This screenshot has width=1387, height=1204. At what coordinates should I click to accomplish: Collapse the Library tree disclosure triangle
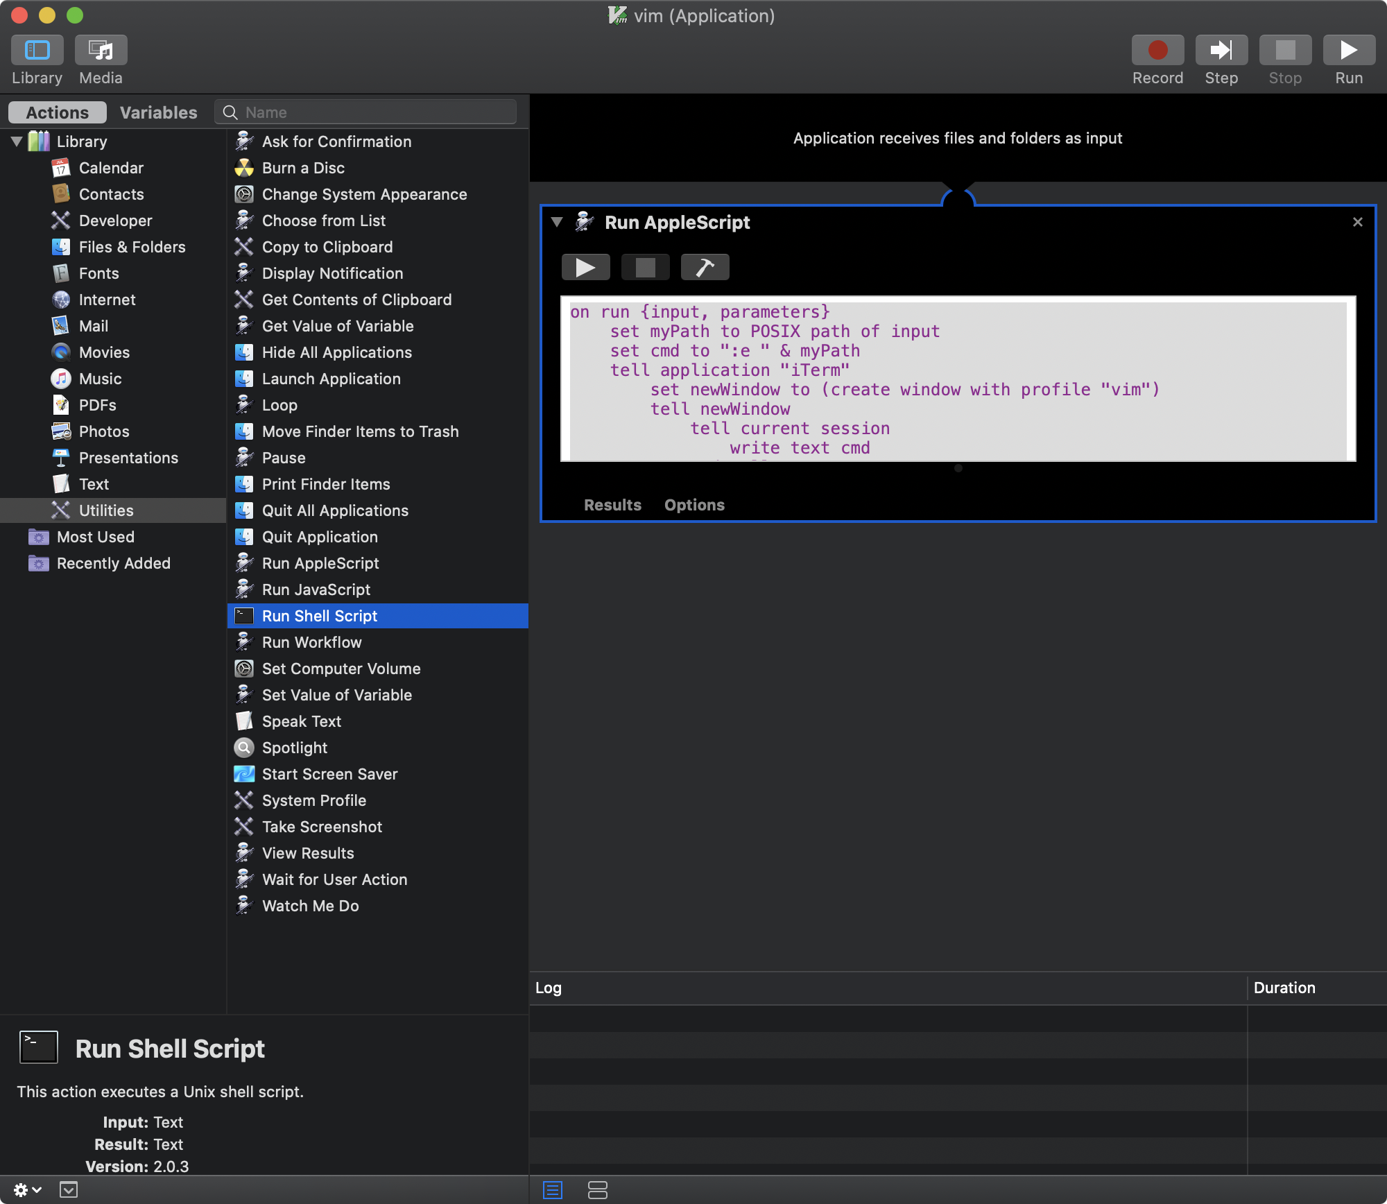(17, 141)
